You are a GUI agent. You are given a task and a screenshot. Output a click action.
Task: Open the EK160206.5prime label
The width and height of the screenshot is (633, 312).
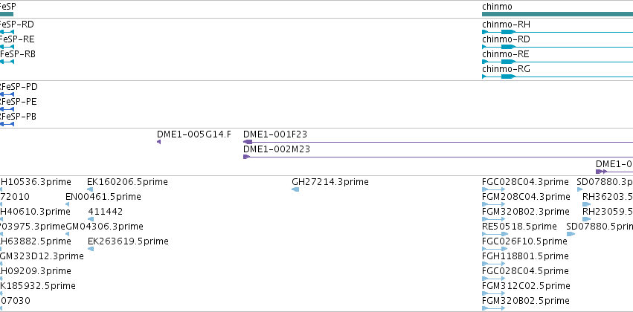[127, 182]
